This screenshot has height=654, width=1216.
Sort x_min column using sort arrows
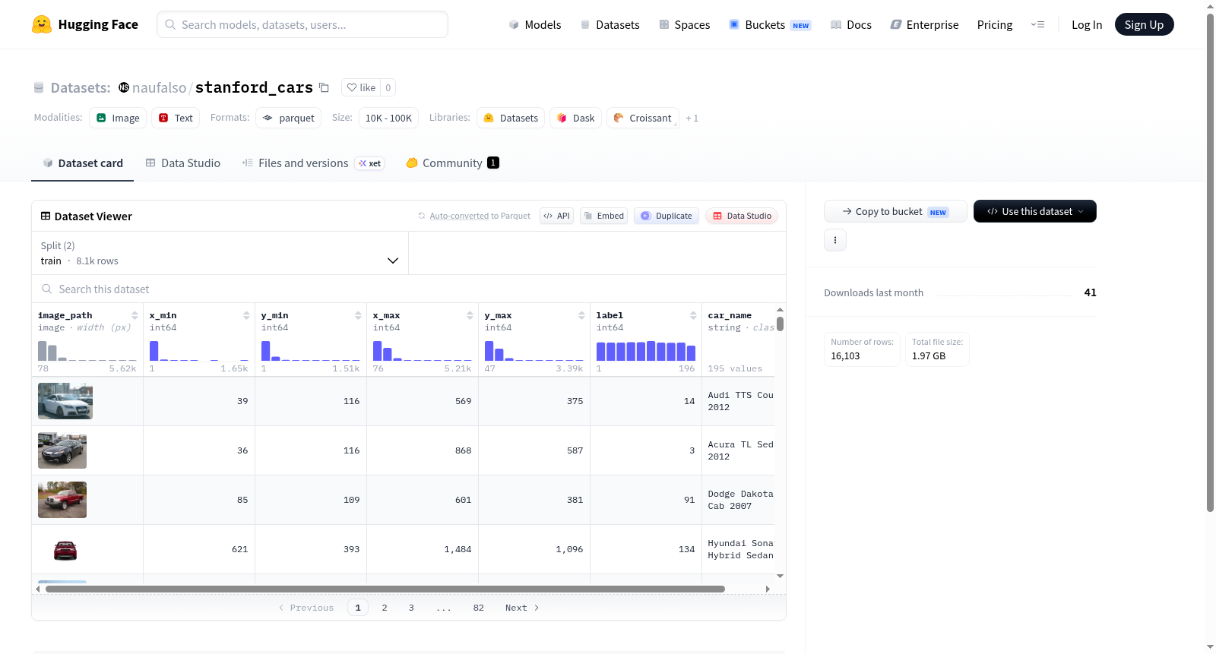pyautogui.click(x=246, y=315)
